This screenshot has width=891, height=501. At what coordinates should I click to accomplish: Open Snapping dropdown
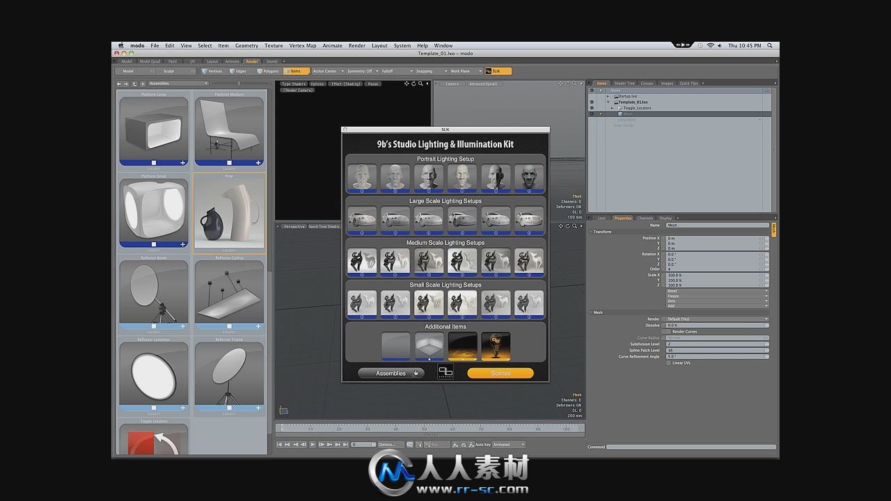pos(431,71)
